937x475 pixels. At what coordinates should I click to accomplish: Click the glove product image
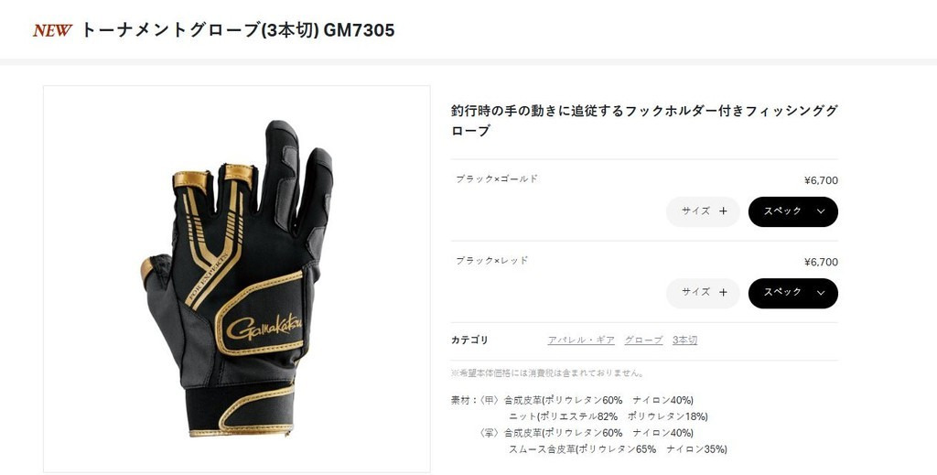(x=237, y=279)
